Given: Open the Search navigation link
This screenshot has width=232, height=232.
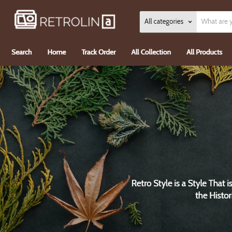Looking at the screenshot, I should point(22,52).
